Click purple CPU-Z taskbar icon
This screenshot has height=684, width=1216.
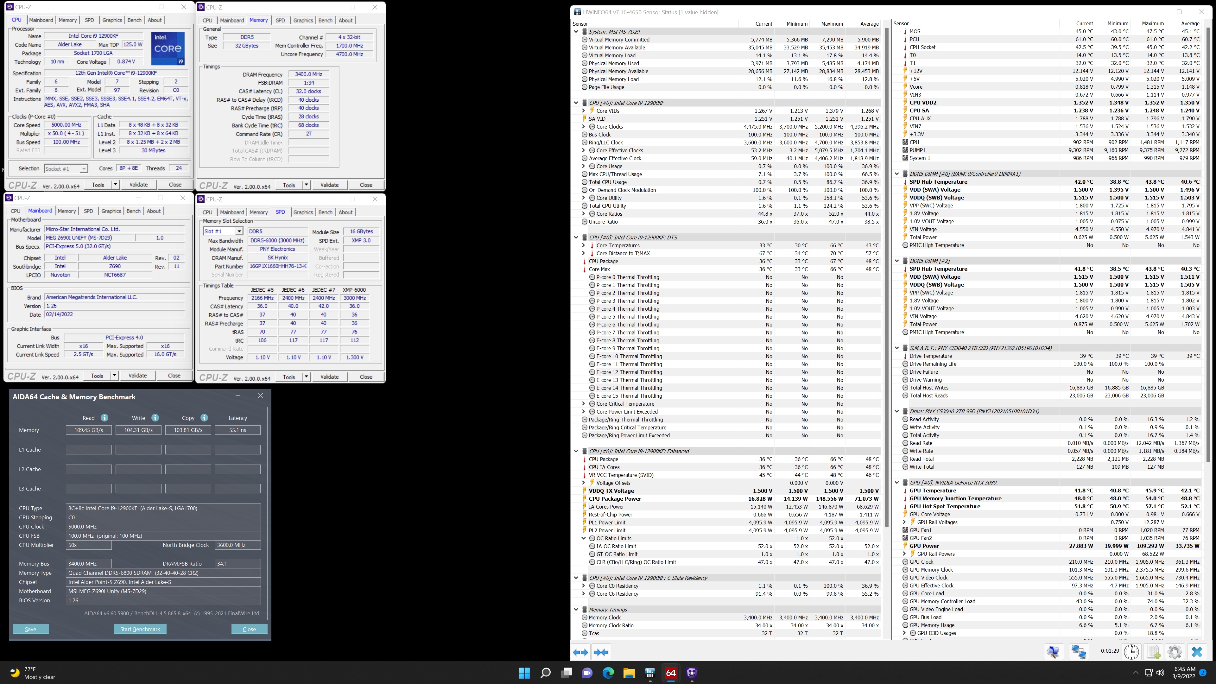692,673
